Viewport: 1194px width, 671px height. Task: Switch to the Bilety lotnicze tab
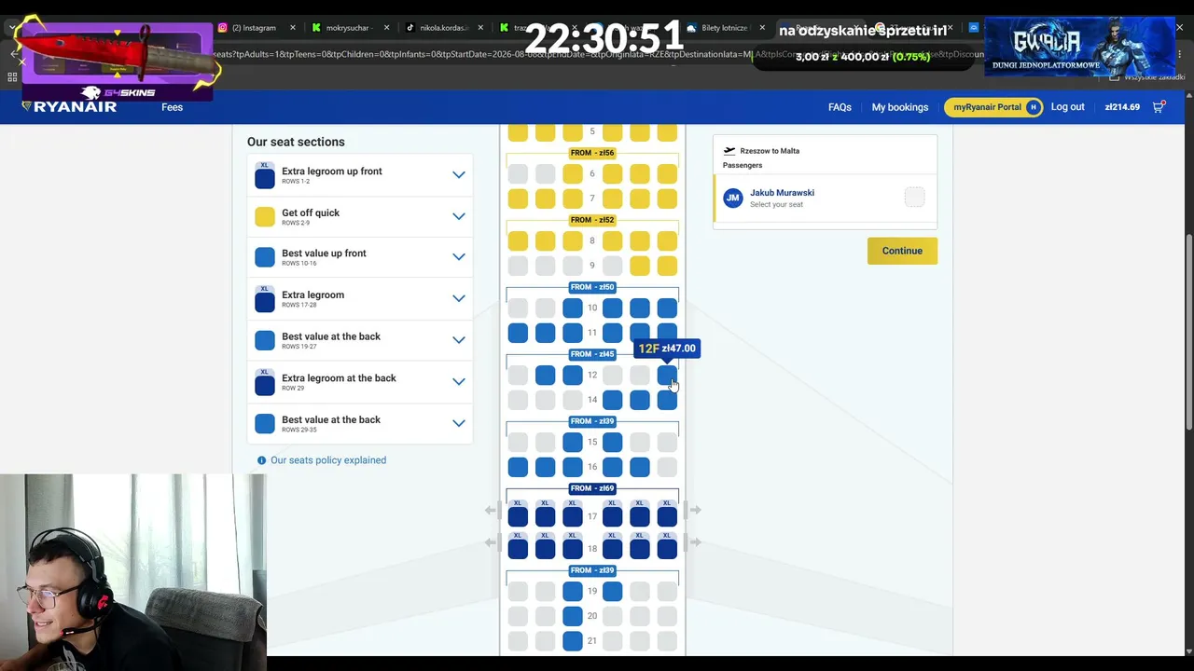(723, 28)
